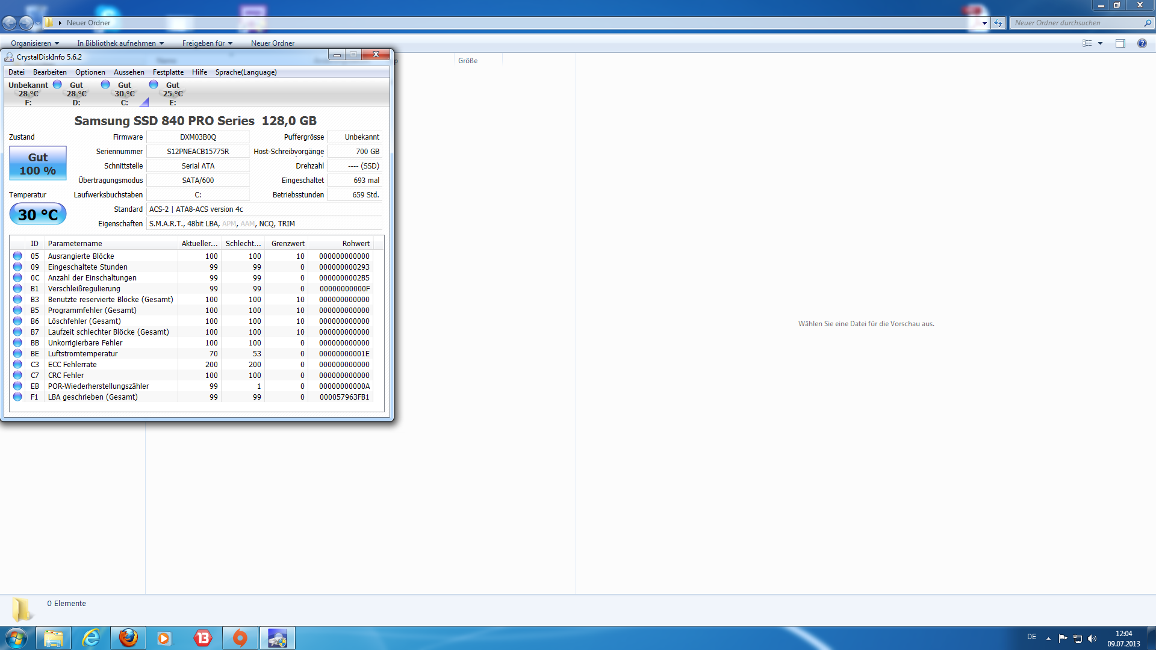
Task: Click the Neuer Ordner toolbar button
Action: point(272,43)
